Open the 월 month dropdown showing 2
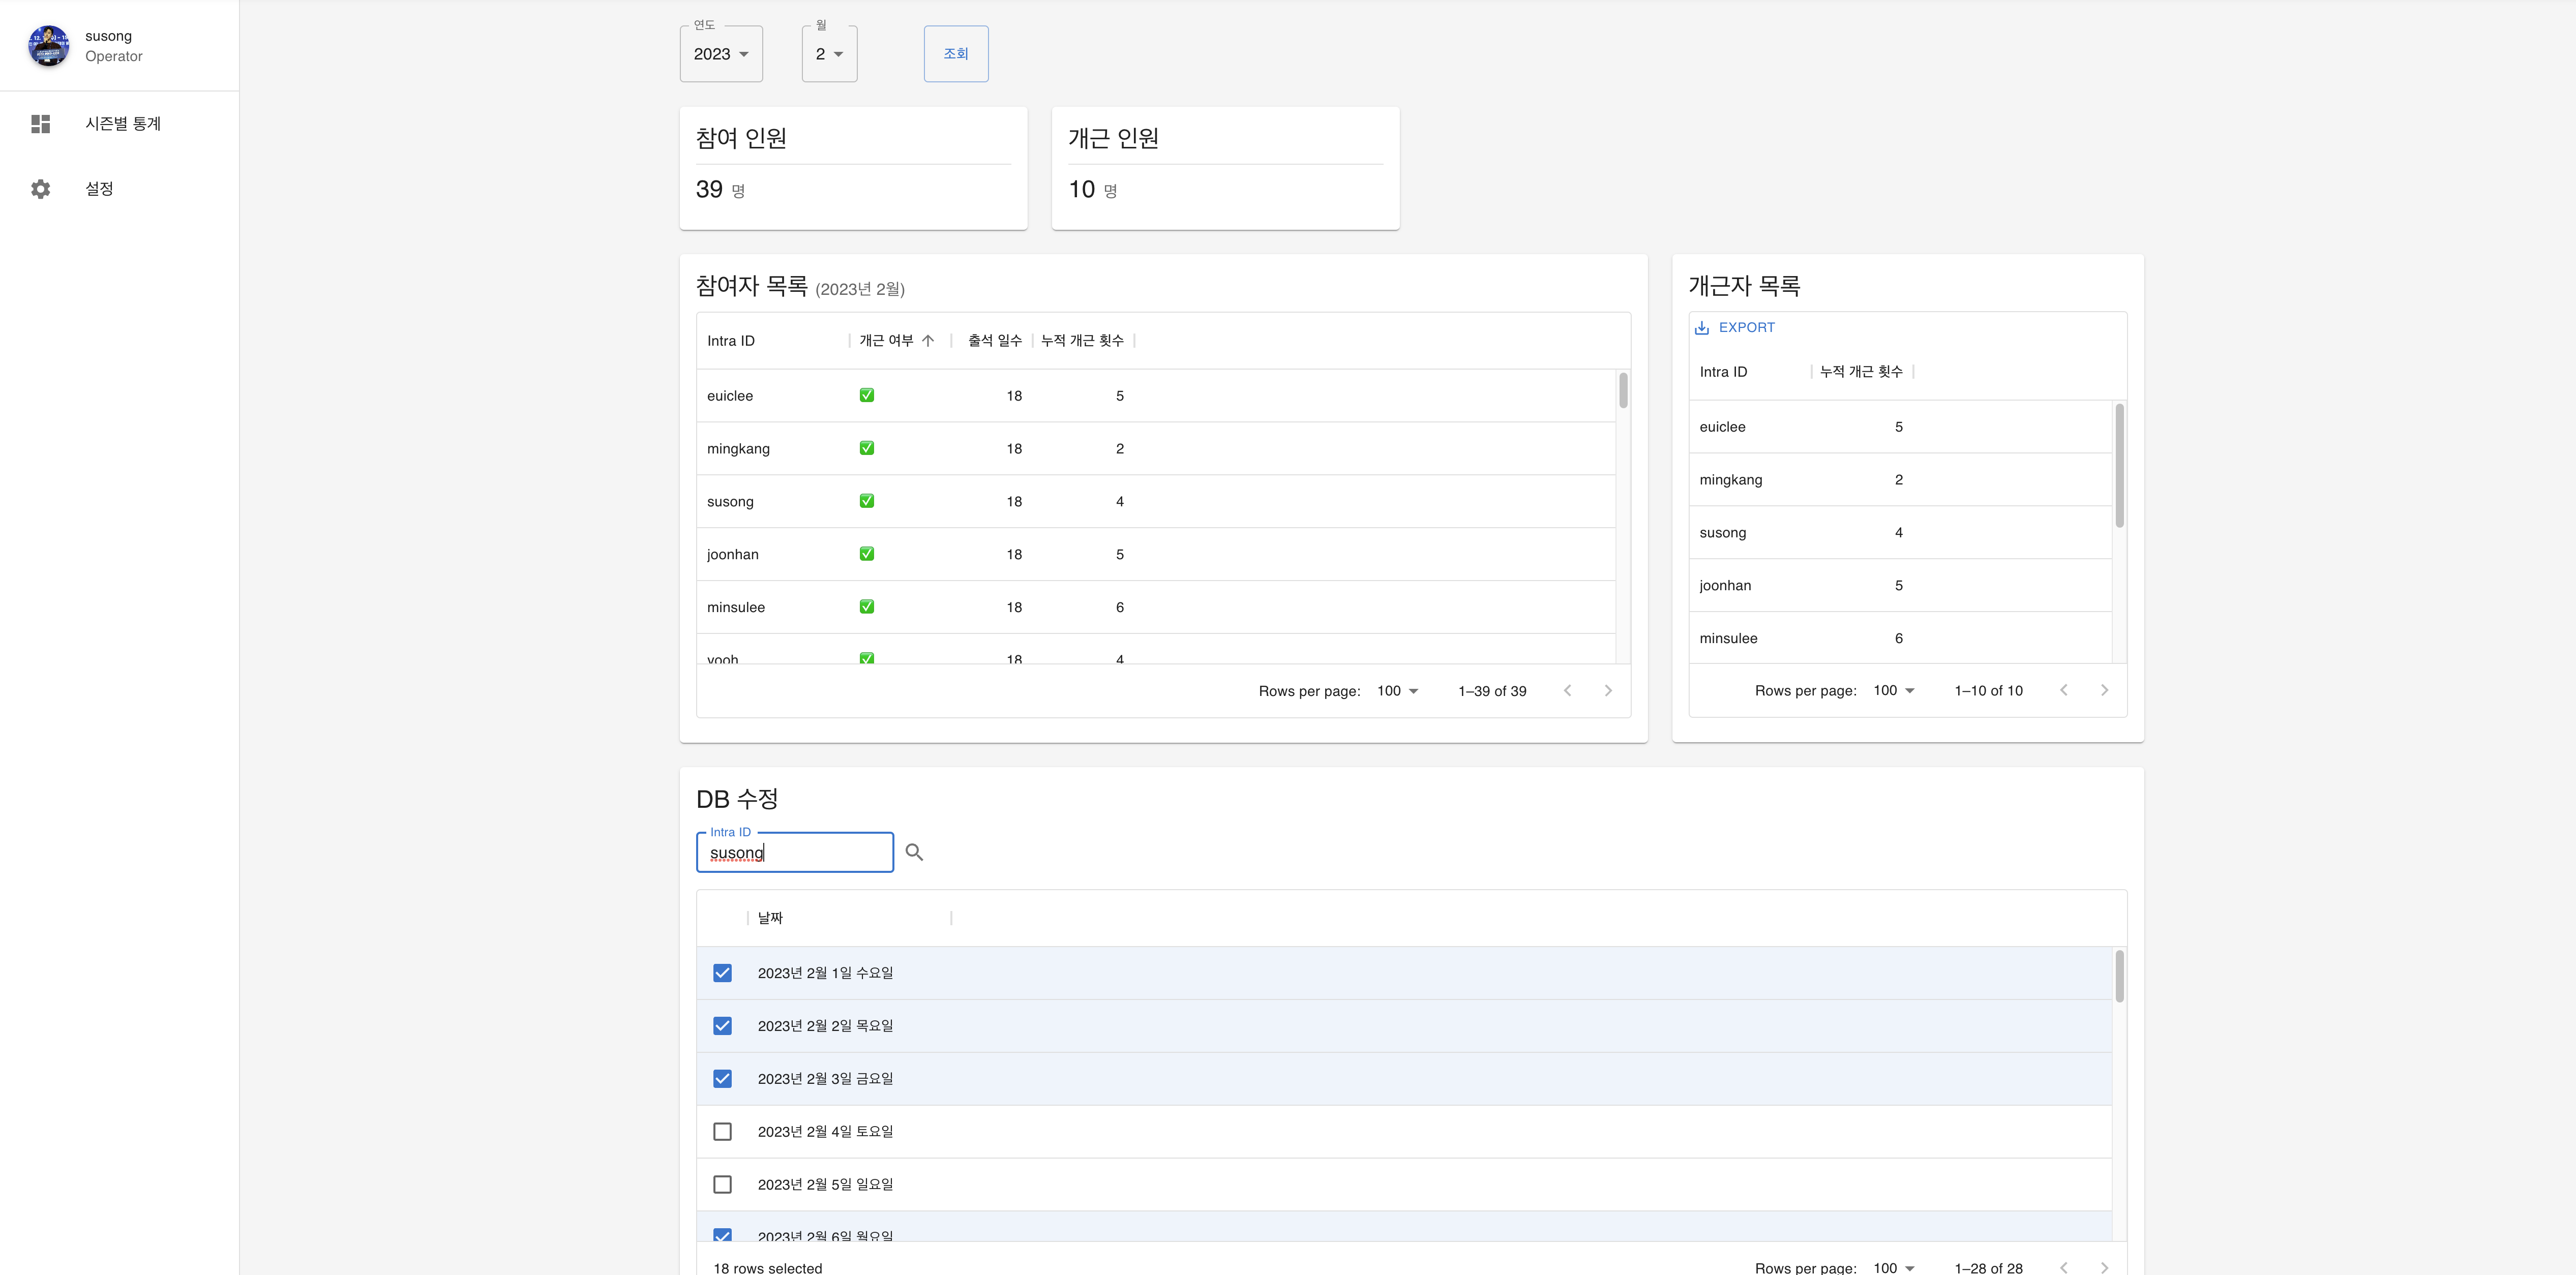This screenshot has width=2576, height=1275. click(829, 54)
